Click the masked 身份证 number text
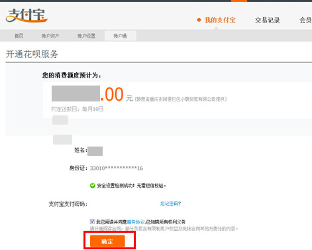The width and height of the screenshot is (312, 250). coord(117,168)
